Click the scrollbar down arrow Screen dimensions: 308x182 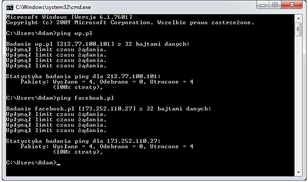point(299,173)
